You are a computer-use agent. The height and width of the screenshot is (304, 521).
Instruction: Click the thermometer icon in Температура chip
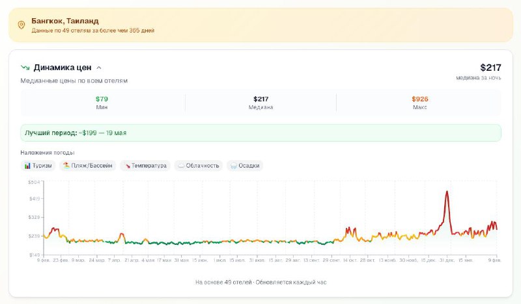(126, 166)
